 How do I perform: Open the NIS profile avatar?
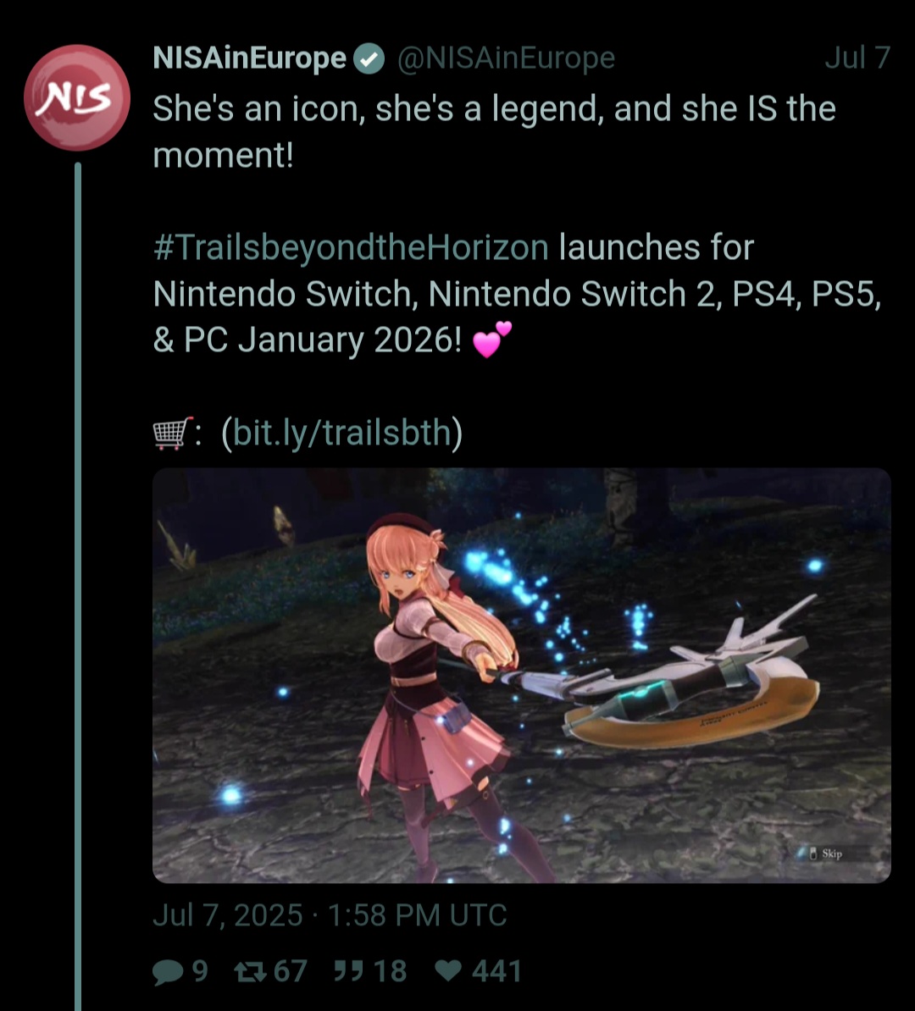(x=77, y=97)
